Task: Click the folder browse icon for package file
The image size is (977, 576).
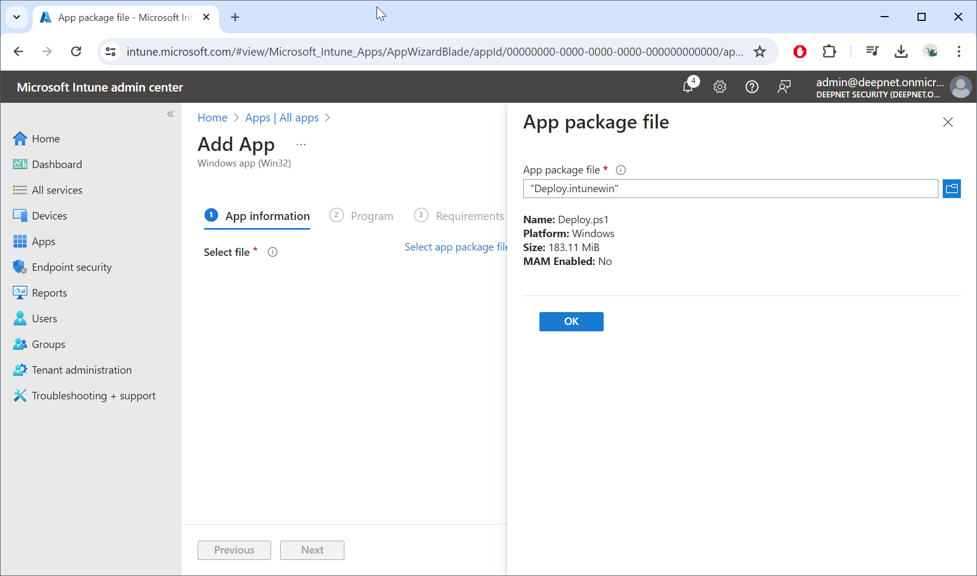Action: (x=951, y=188)
